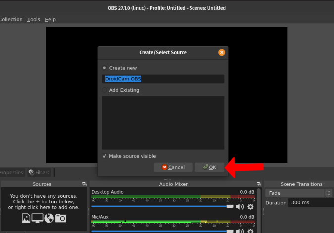Uncheck Make source visible checkbox
Viewport: 334px width, 233px height.
click(x=104, y=156)
